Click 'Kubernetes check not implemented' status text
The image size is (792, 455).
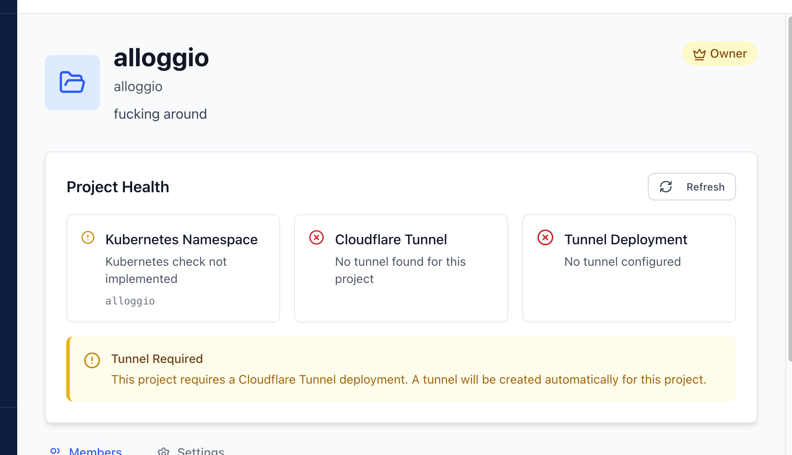click(166, 270)
